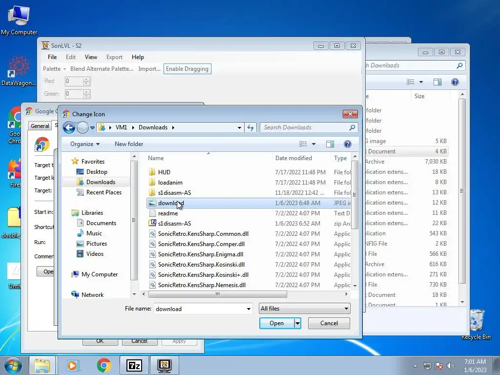Expand the File name dropdown arrow
This screenshot has height=375, width=500.
pyautogui.click(x=249, y=309)
